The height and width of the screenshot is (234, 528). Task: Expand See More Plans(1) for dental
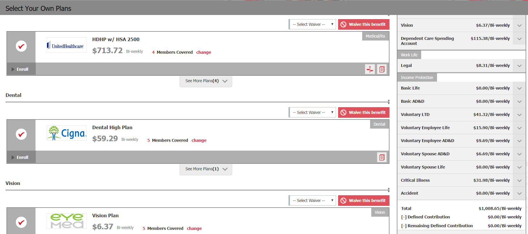[206, 169]
